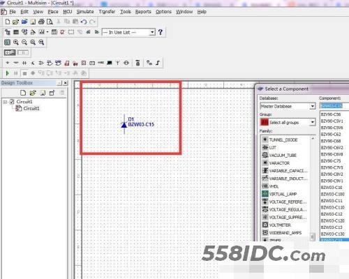The width and height of the screenshot is (349, 279).
Task: Click the Component name input field
Action: [x=334, y=106]
